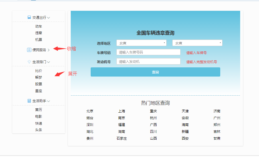Select the 交通出行 heading text

coord(39,17)
